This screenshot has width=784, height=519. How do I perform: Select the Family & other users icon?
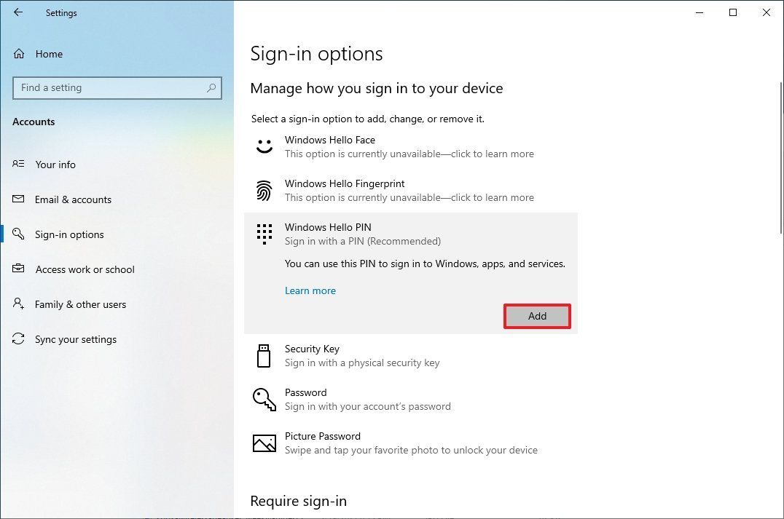(18, 304)
